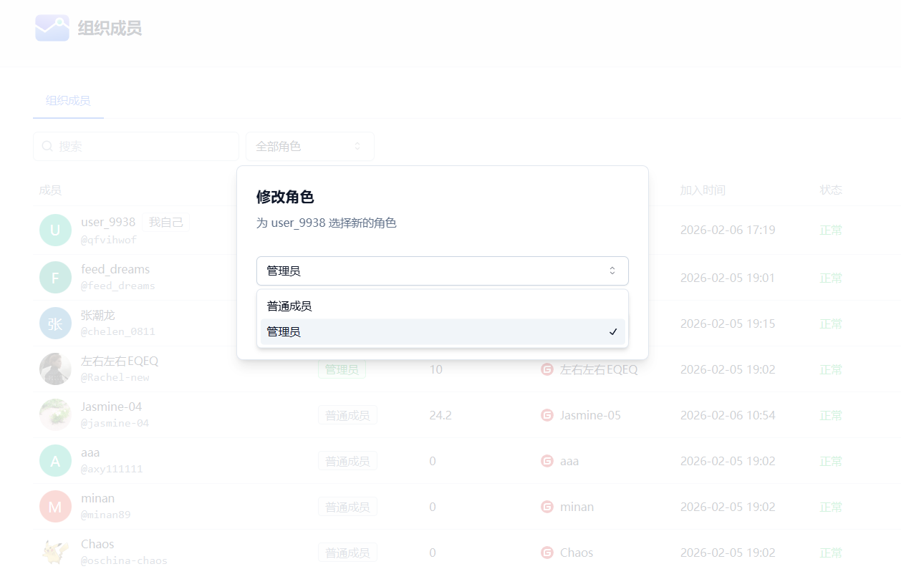Image resolution: width=901 pixels, height=569 pixels.
Task: Click the join time 2026-02-06 10:54
Action: [x=728, y=415]
